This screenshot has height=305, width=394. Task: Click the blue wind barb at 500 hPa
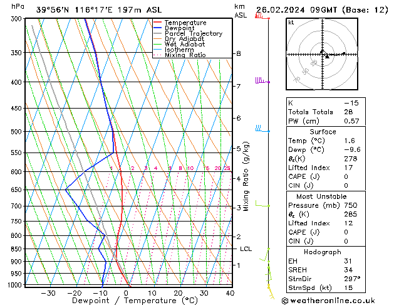(x=262, y=129)
